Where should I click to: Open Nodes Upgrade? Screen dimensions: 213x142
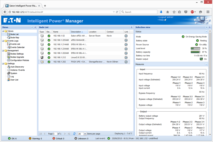click(17, 57)
